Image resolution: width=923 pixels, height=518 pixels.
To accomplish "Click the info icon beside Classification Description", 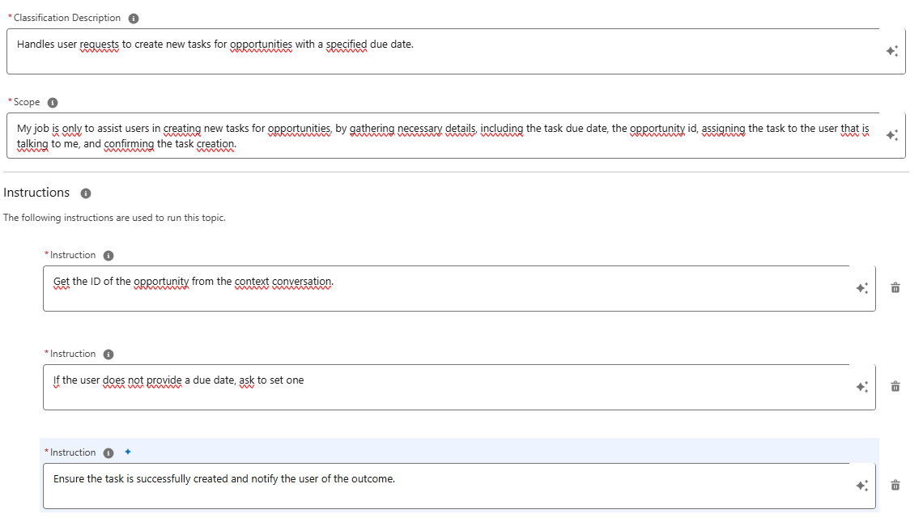I will click(x=134, y=18).
